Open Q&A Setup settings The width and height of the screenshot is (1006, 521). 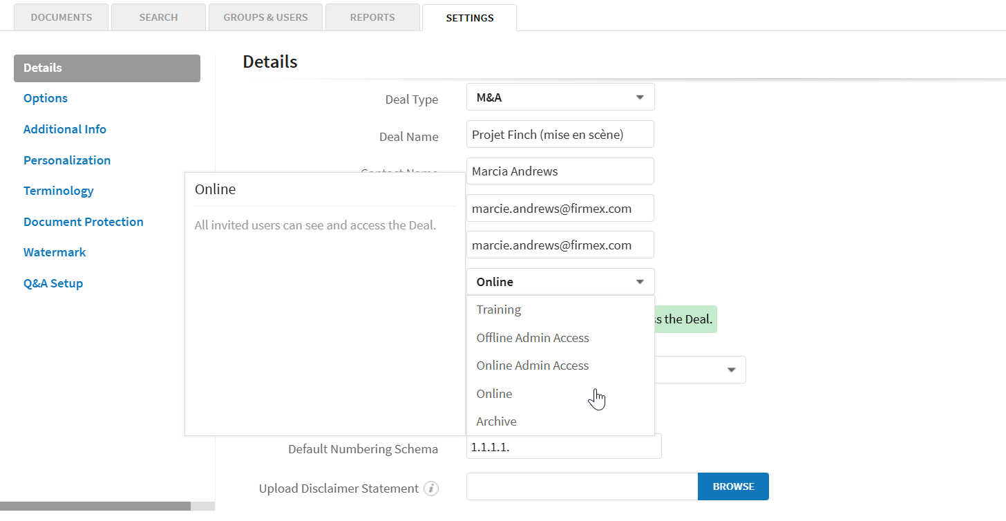[53, 283]
